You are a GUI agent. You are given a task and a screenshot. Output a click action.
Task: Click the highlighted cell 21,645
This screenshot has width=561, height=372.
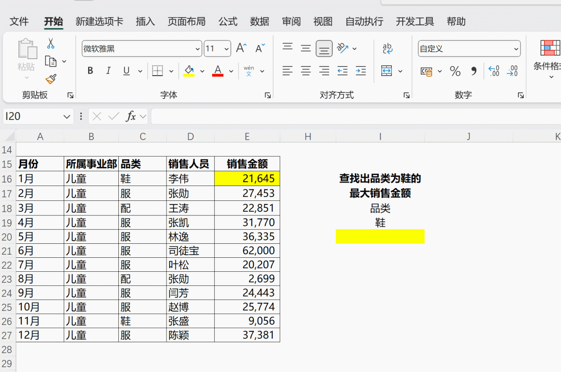point(247,179)
